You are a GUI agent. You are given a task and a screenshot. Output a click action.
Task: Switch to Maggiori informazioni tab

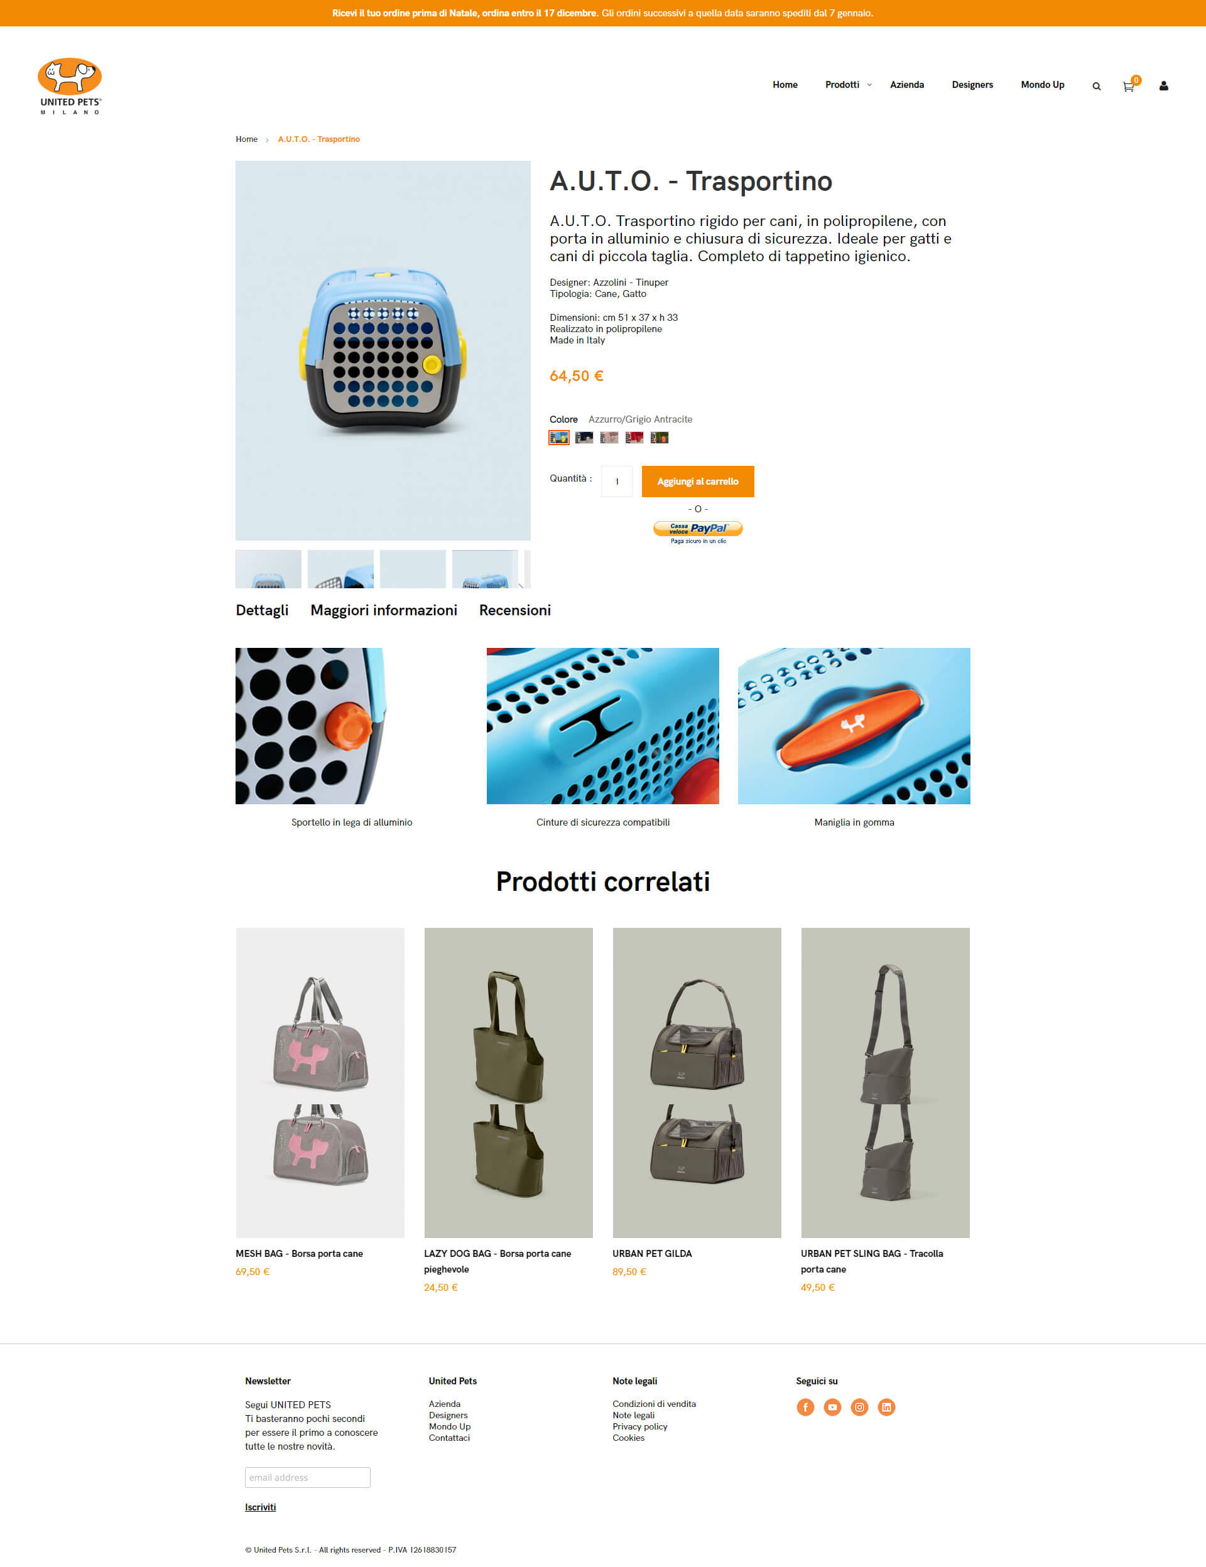pyautogui.click(x=384, y=610)
